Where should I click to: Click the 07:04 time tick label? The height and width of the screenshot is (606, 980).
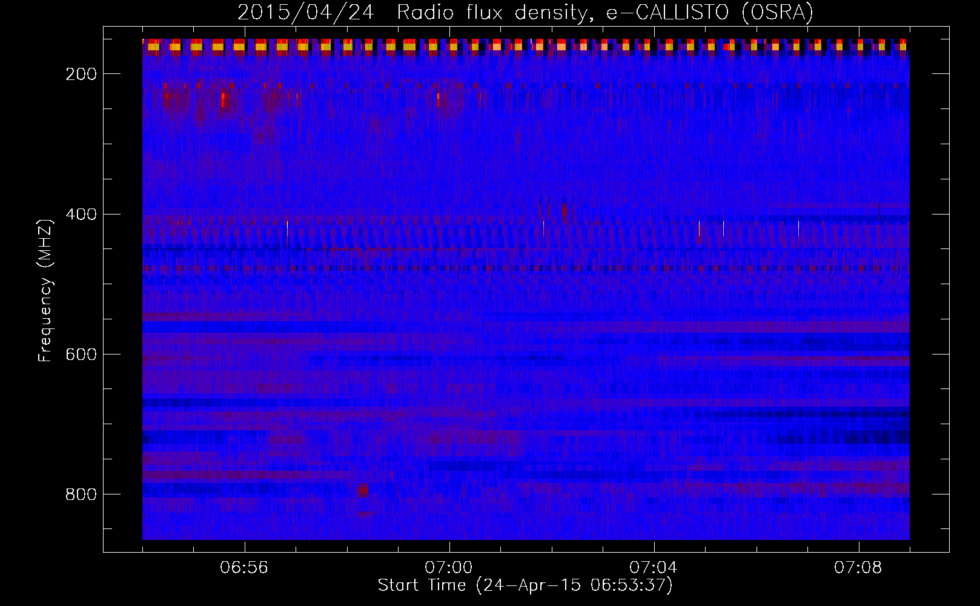tap(654, 568)
